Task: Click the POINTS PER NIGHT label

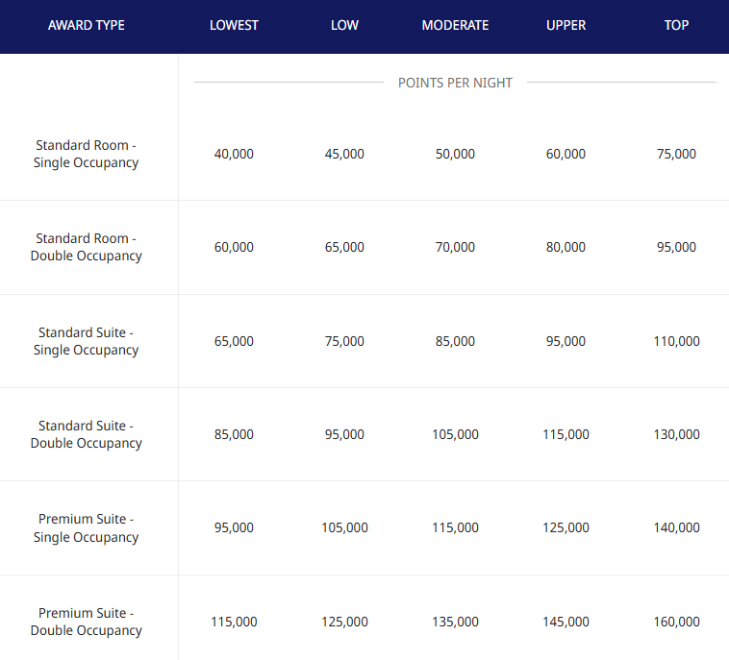Action: pos(455,83)
